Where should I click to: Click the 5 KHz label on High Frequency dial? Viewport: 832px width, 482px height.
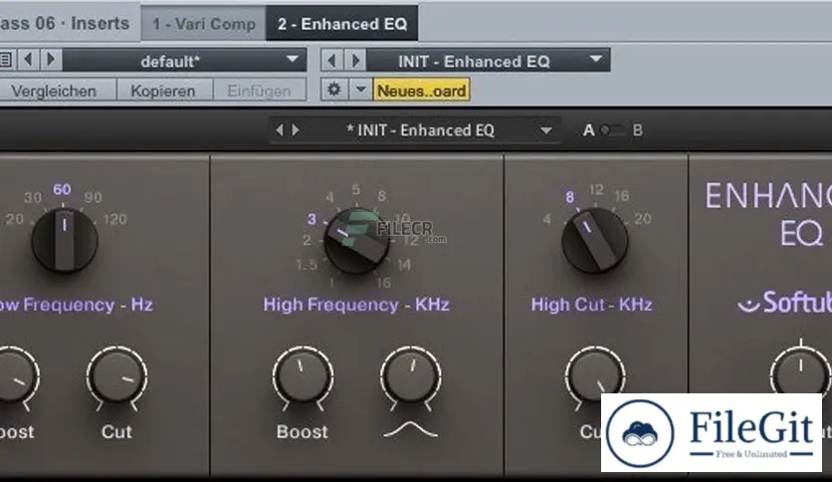coord(356,189)
